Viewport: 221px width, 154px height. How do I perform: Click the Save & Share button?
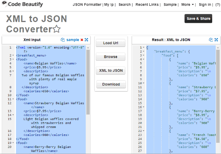point(198,18)
